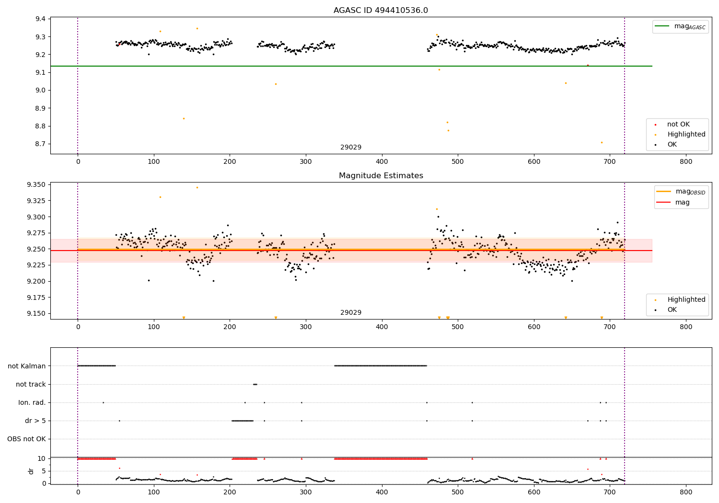Click y-tick '9.325' in Magnitude Estimates plot
Image resolution: width=719 pixels, height=503 pixels.
36,201
